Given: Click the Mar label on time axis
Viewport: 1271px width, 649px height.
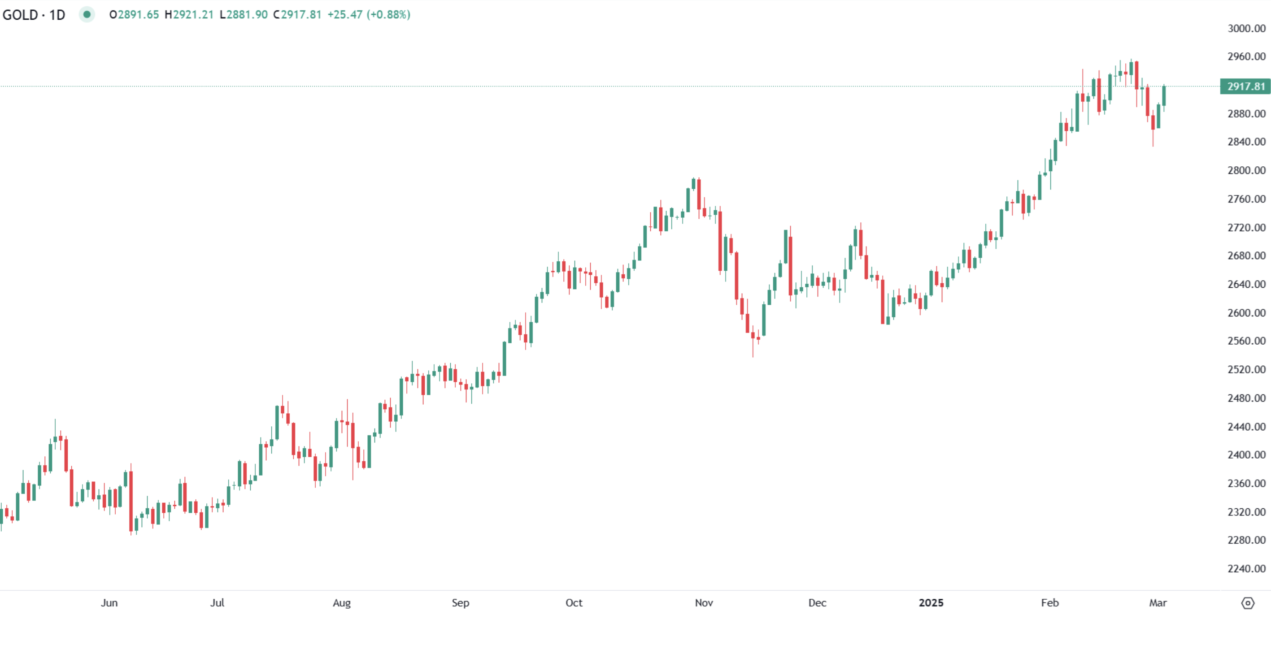Looking at the screenshot, I should [x=1158, y=603].
